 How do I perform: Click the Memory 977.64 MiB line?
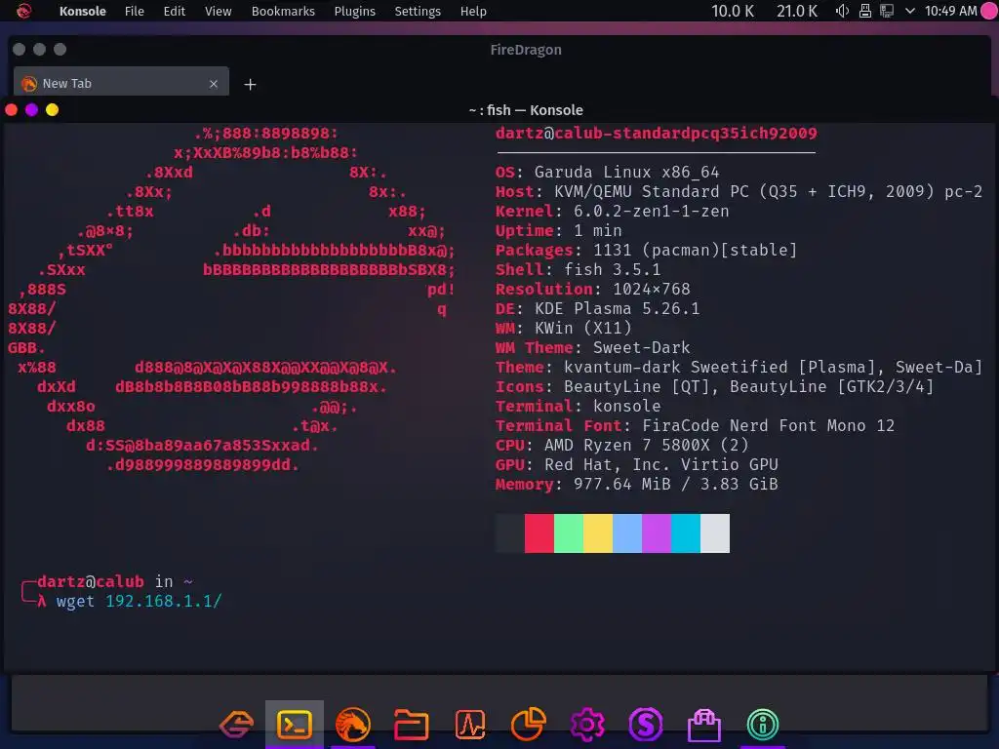coord(636,485)
